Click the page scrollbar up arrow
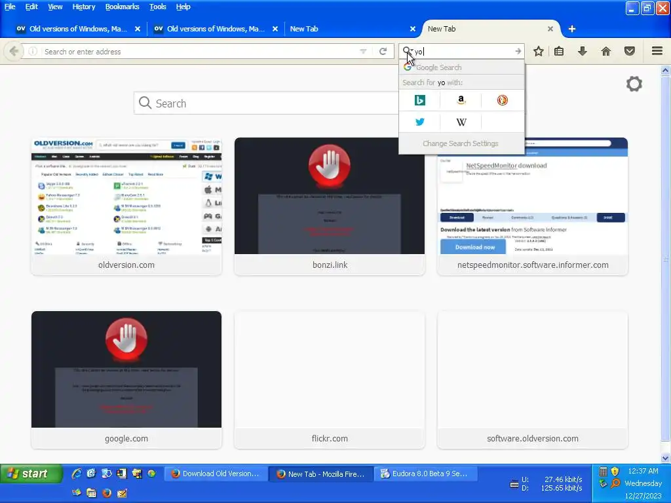Screen dimensions: 671x503 (x=666, y=70)
